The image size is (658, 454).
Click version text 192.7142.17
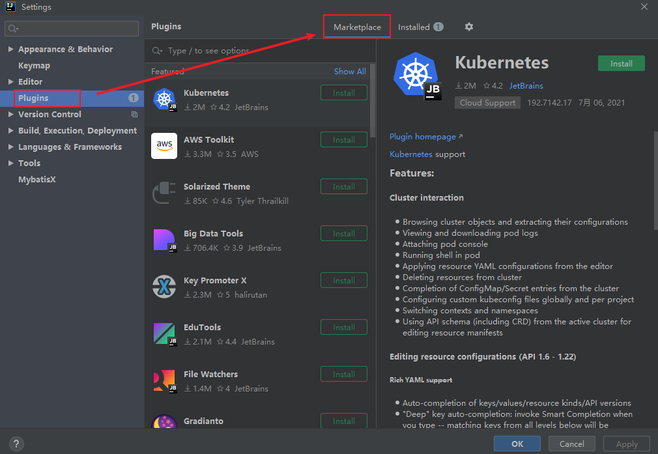(549, 103)
